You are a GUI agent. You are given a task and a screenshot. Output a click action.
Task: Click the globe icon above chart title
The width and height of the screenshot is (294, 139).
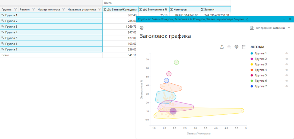click(141, 28)
